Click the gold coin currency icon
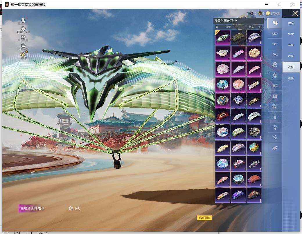Viewport: 302px width, 234px height. pyautogui.click(x=268, y=13)
